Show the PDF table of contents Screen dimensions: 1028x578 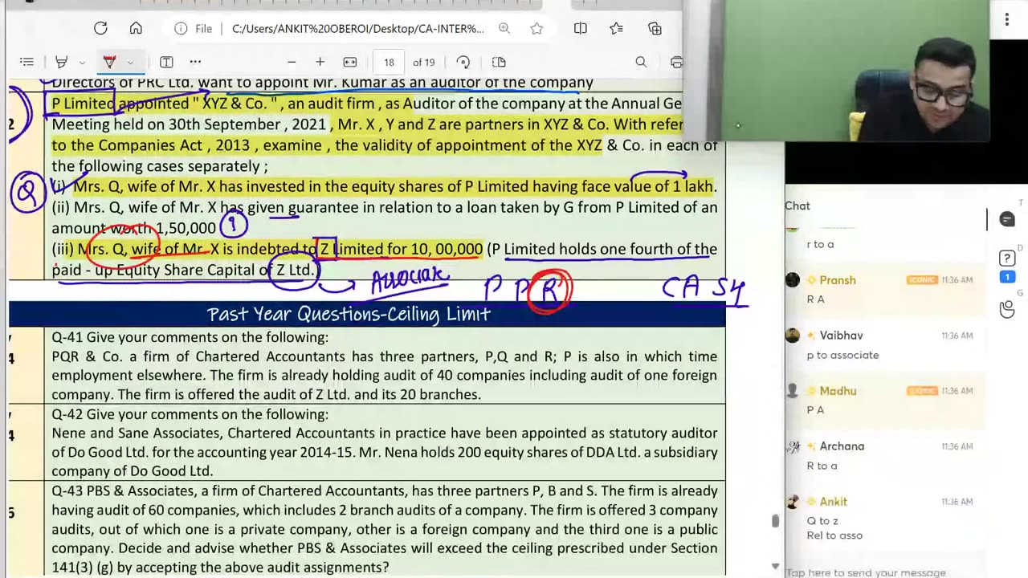coord(27,62)
